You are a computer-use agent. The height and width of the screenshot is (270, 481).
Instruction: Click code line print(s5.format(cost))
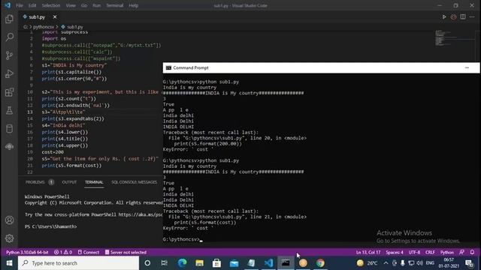point(71,165)
